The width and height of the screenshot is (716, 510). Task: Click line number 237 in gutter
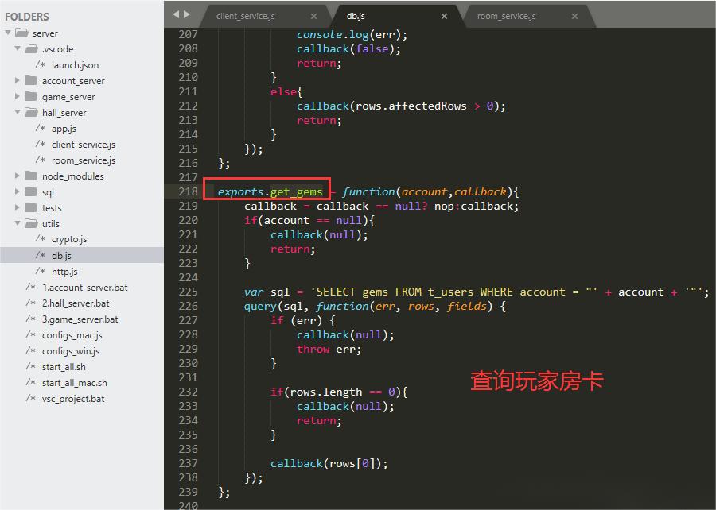click(188, 463)
